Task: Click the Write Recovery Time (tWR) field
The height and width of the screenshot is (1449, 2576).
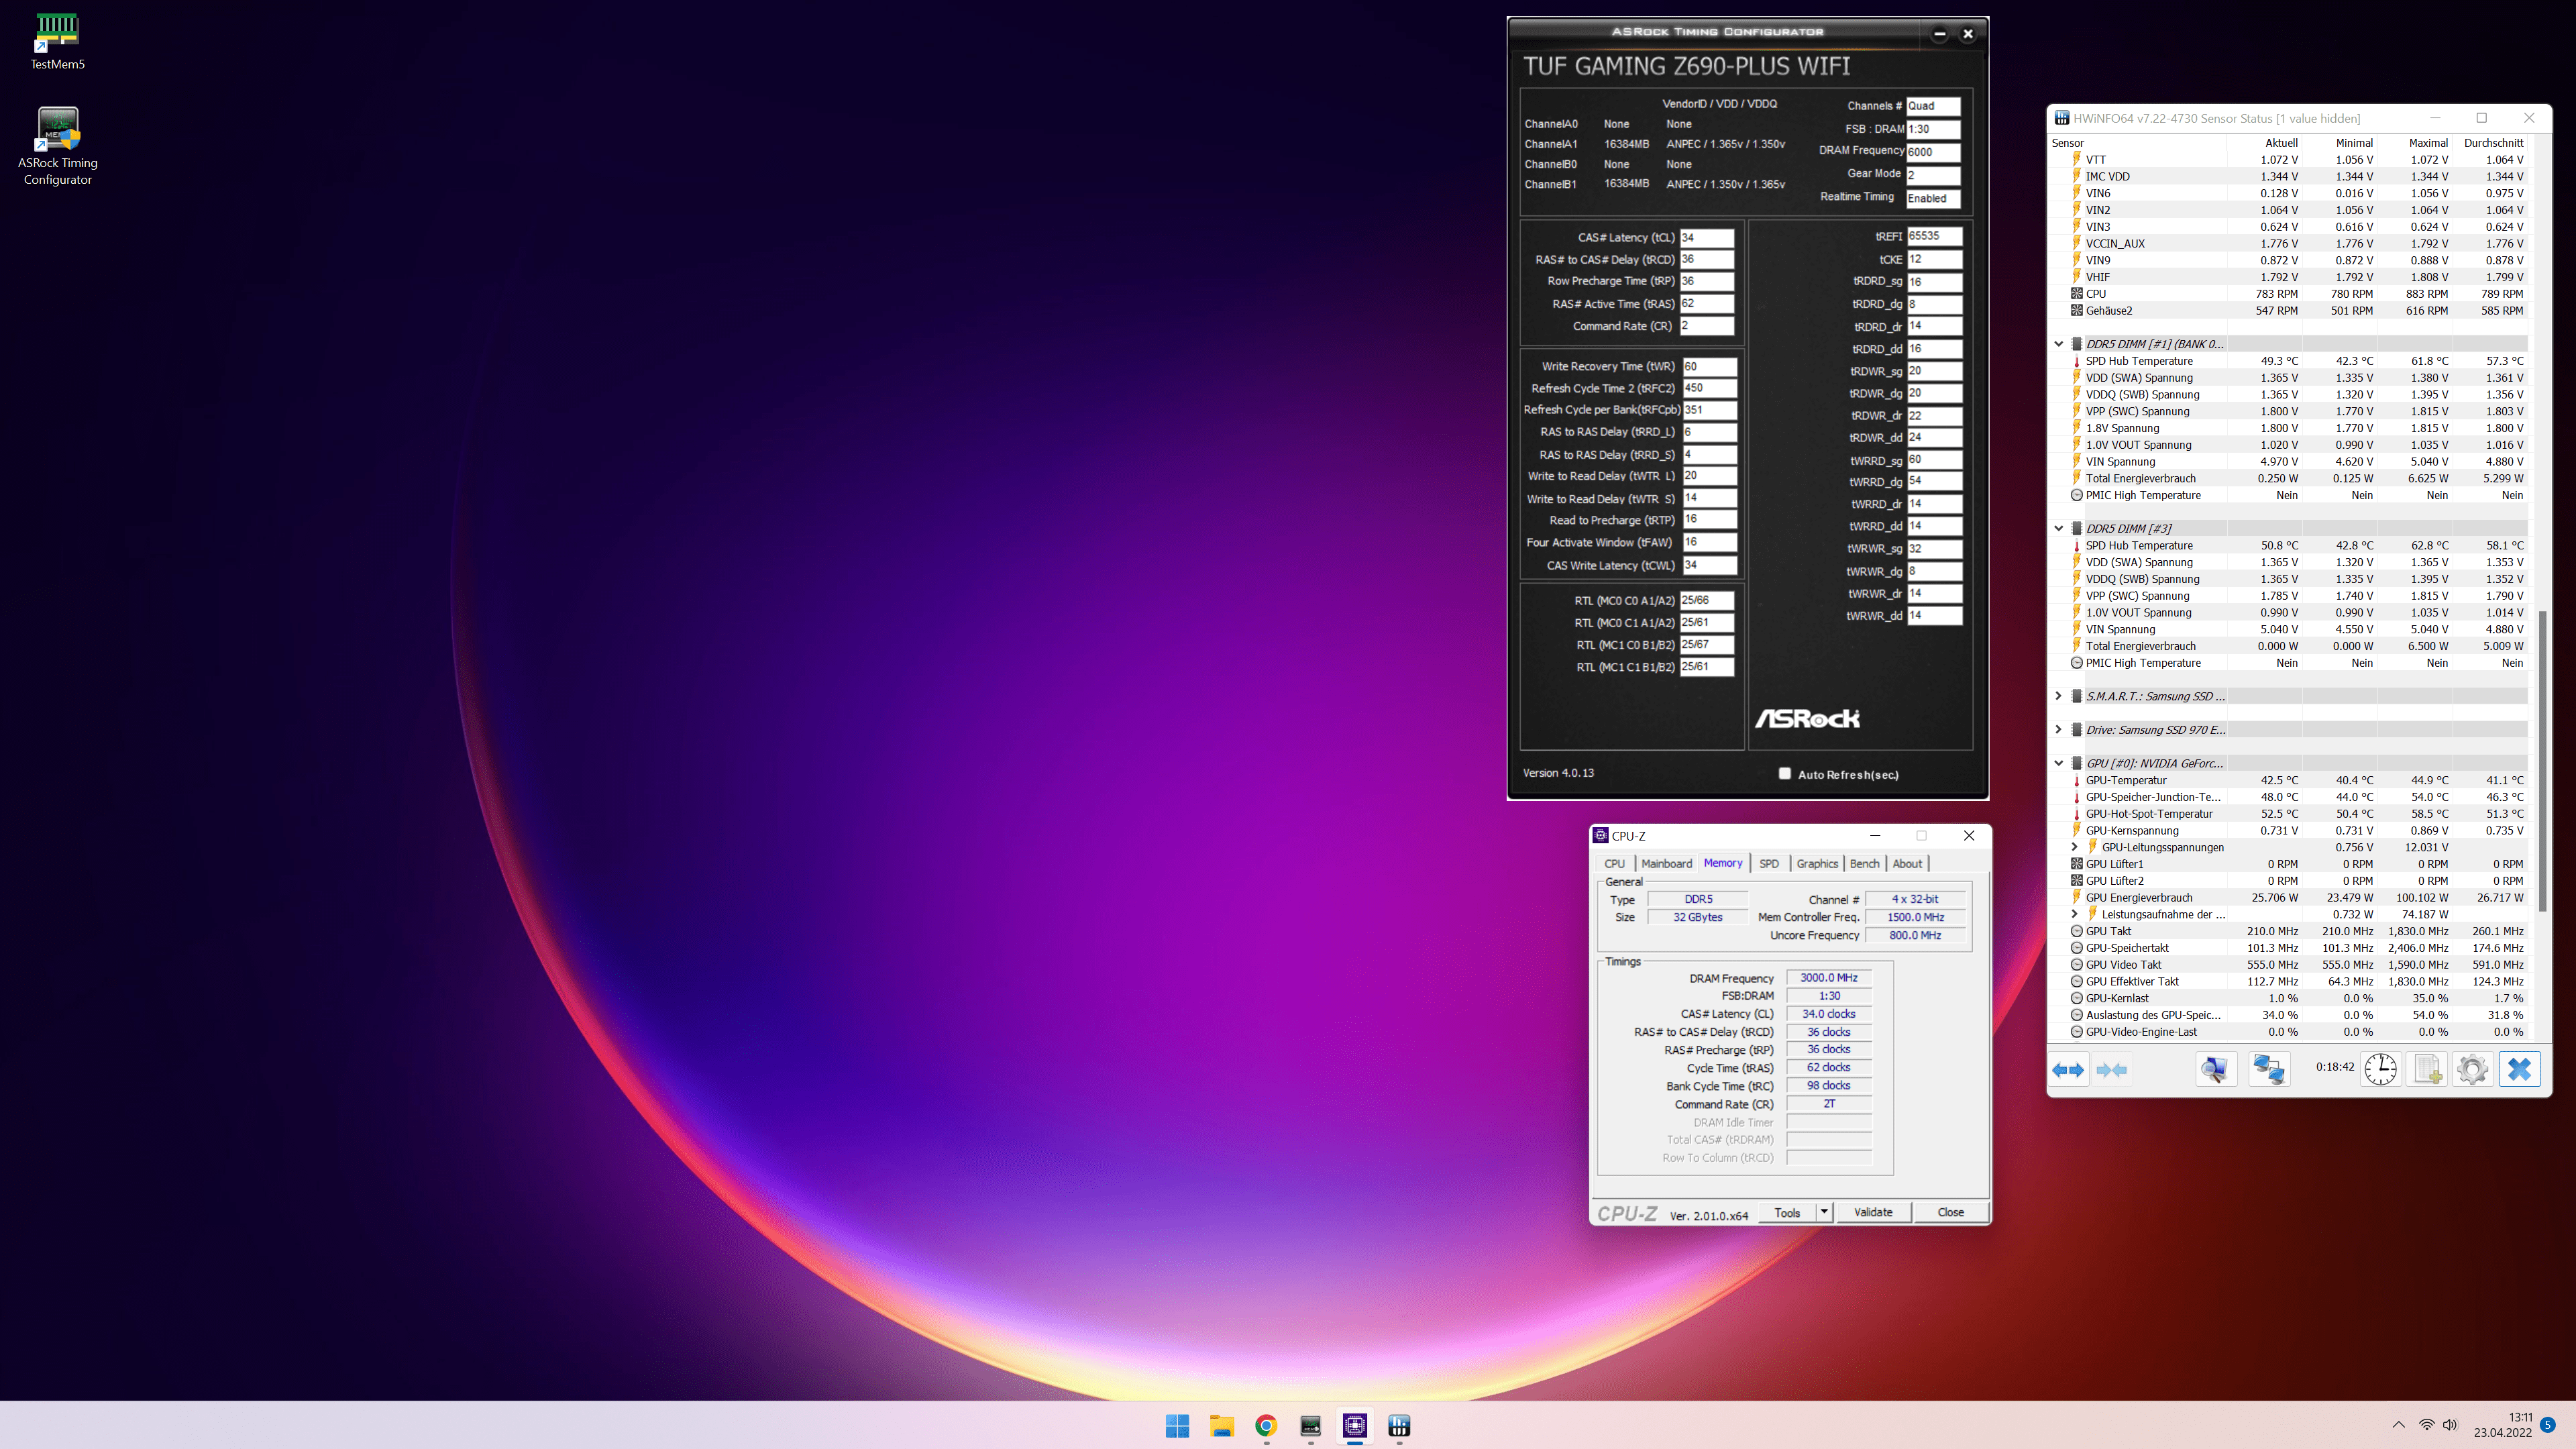Action: [x=1709, y=367]
